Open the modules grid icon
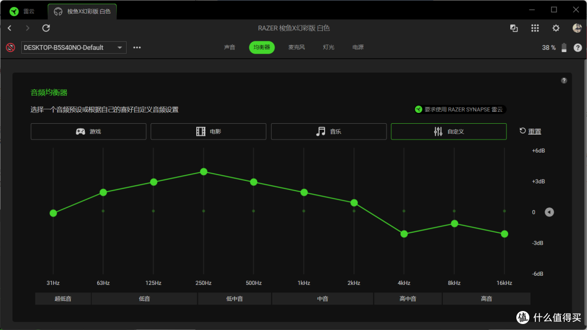Viewport: 587px width, 330px height. pyautogui.click(x=535, y=28)
